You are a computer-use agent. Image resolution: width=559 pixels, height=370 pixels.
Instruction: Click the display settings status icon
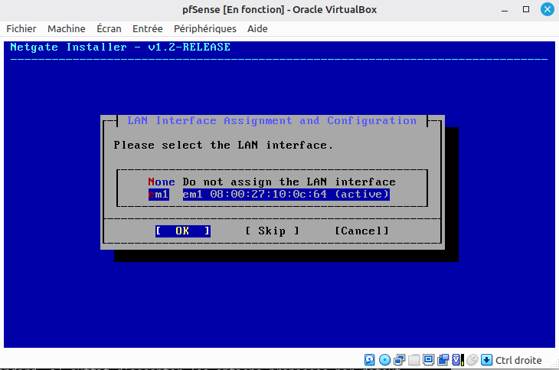pos(428,359)
